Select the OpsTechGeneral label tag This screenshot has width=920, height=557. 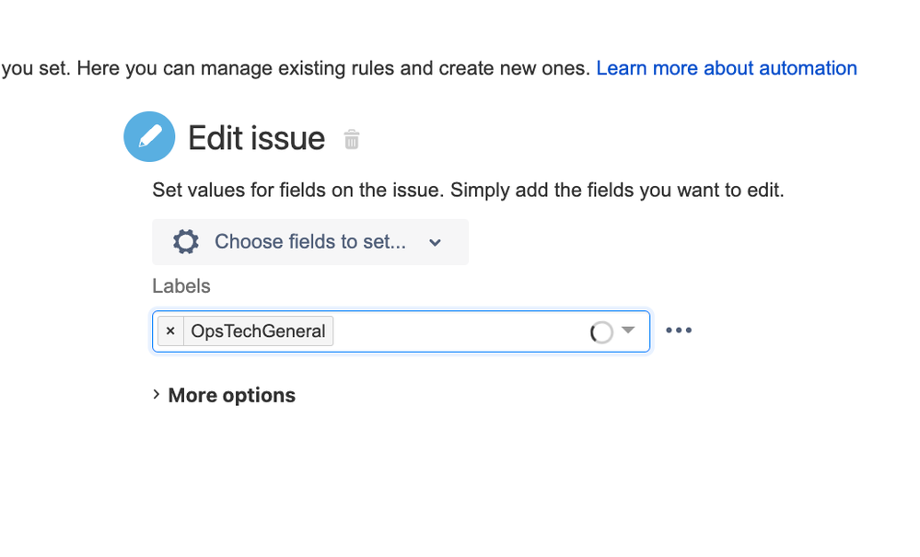click(258, 331)
